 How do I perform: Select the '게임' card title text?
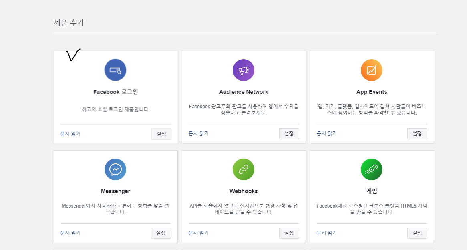372,191
